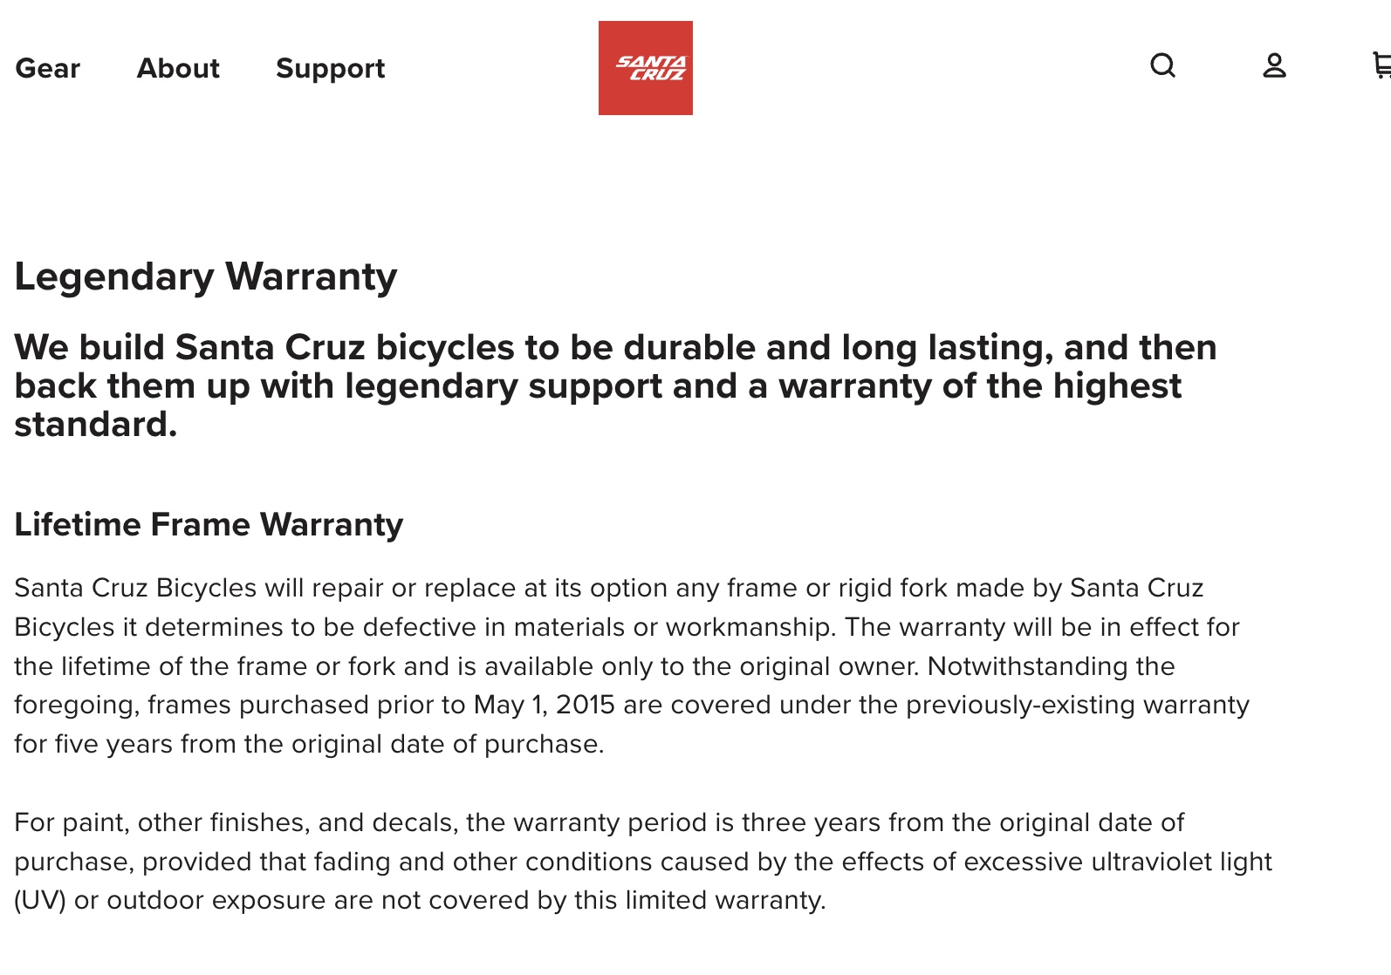Open the Gear menu
Viewport: 1391px width, 975px height.
(x=47, y=68)
